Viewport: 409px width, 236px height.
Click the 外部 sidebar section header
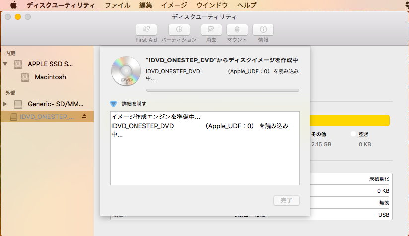pyautogui.click(x=10, y=93)
